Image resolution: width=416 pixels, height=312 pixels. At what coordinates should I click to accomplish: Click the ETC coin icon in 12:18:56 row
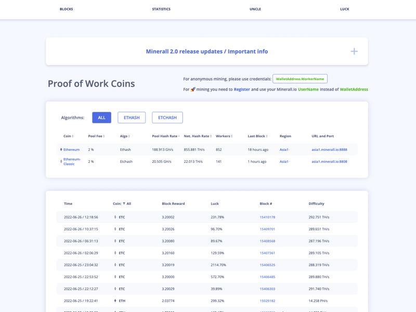coord(115,217)
